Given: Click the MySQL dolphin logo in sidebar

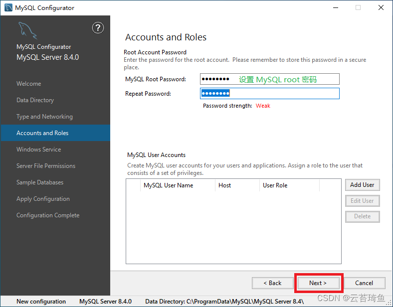Looking at the screenshot, I should [27, 30].
